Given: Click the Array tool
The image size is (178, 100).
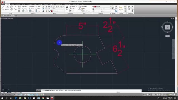Looking at the screenshot, I should pyautogui.click(x=38, y=11).
